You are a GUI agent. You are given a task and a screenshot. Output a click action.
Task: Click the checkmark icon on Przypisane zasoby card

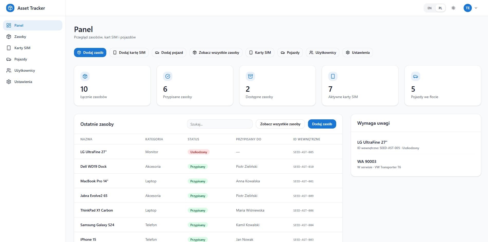pos(168,76)
